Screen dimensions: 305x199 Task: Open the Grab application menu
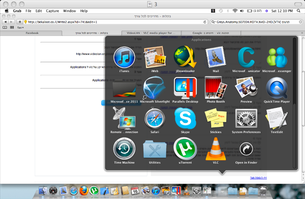(17, 11)
